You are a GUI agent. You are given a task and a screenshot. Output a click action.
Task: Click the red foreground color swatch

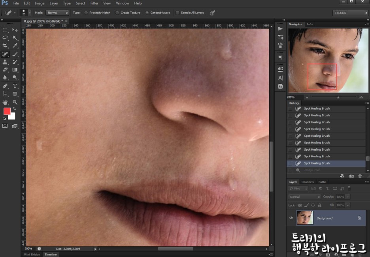[x=7, y=111]
